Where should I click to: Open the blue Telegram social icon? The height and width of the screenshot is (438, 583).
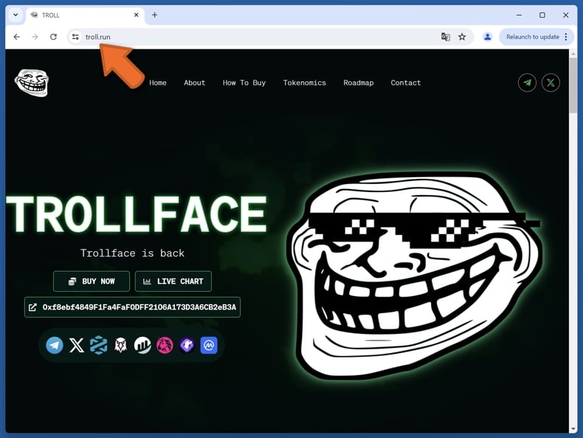55,345
